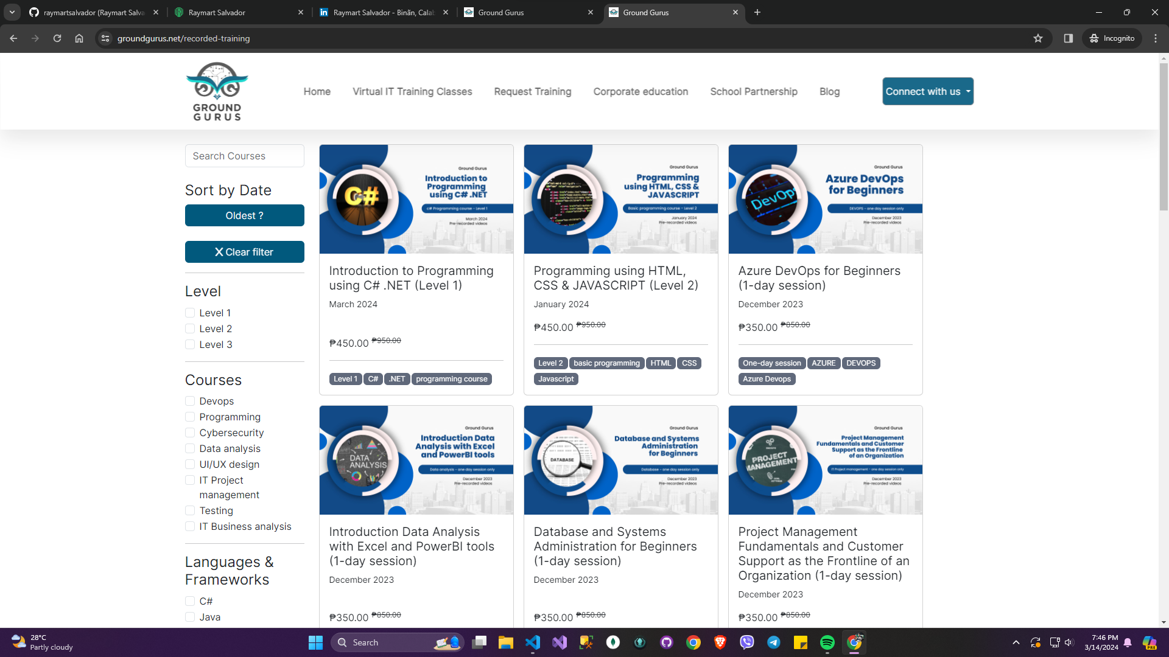Expand the Connect with us dropdown

(927, 91)
